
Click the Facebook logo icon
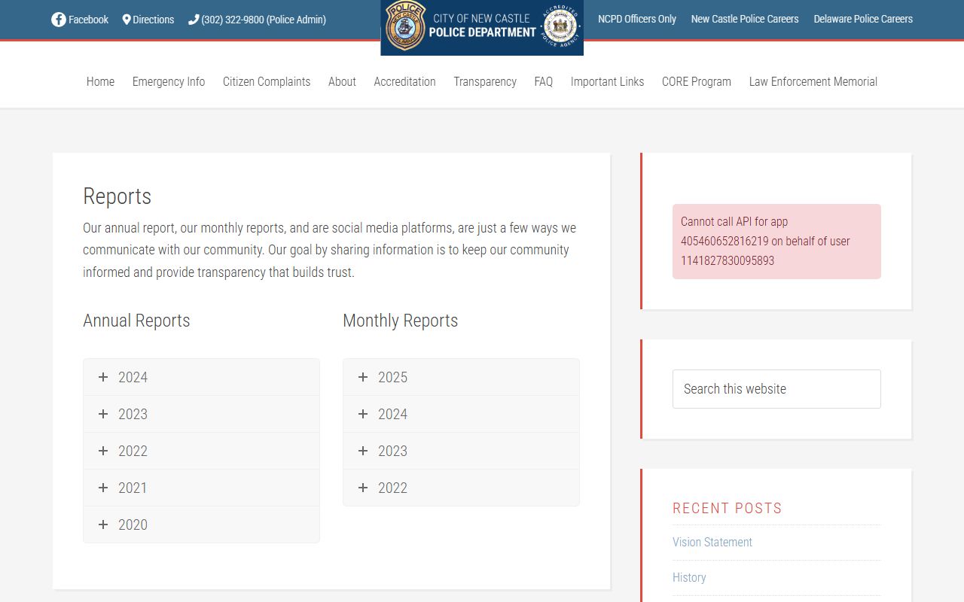[59, 20]
